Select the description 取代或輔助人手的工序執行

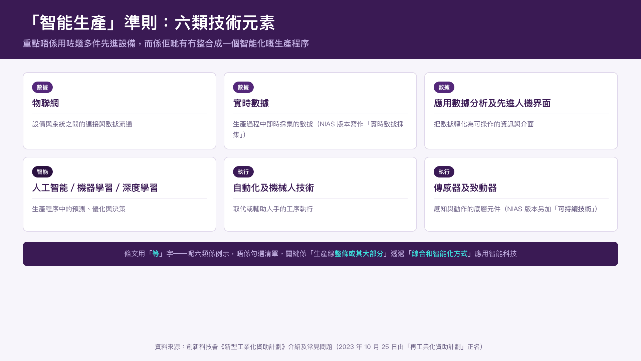click(273, 209)
